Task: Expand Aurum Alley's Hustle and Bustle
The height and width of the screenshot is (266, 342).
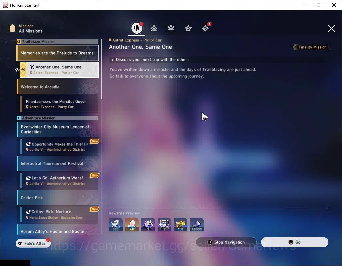Action: coord(58,230)
